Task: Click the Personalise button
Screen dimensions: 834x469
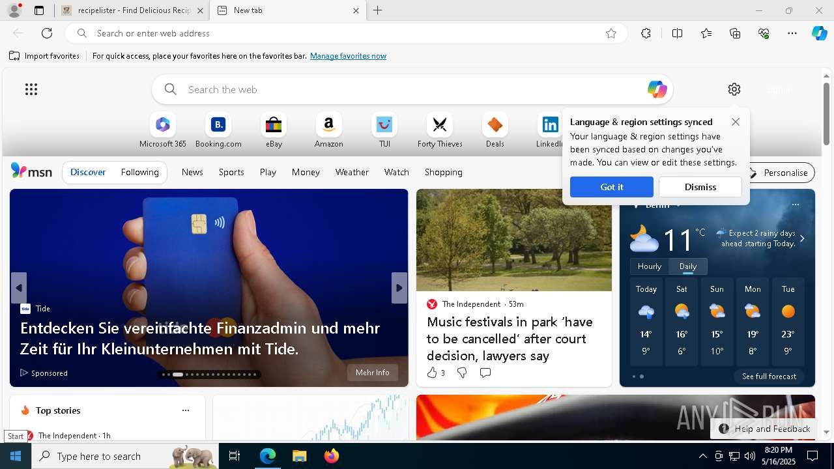Action: (x=778, y=173)
